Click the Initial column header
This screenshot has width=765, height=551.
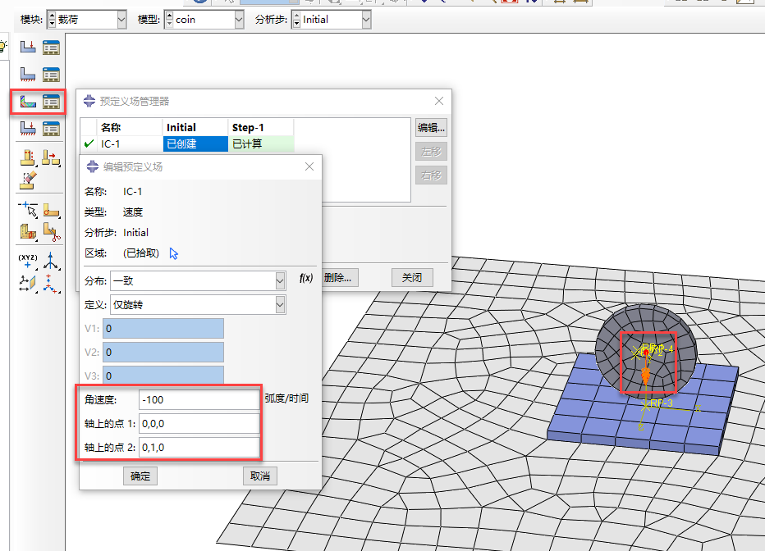tap(195, 128)
